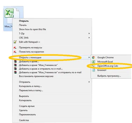Expand the CRC SHA submenu arrow

click(89, 38)
